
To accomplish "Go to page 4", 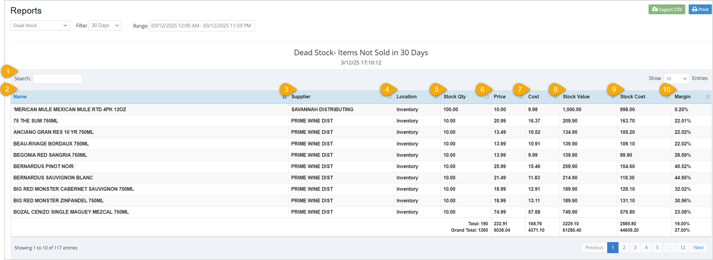I will [x=646, y=248].
